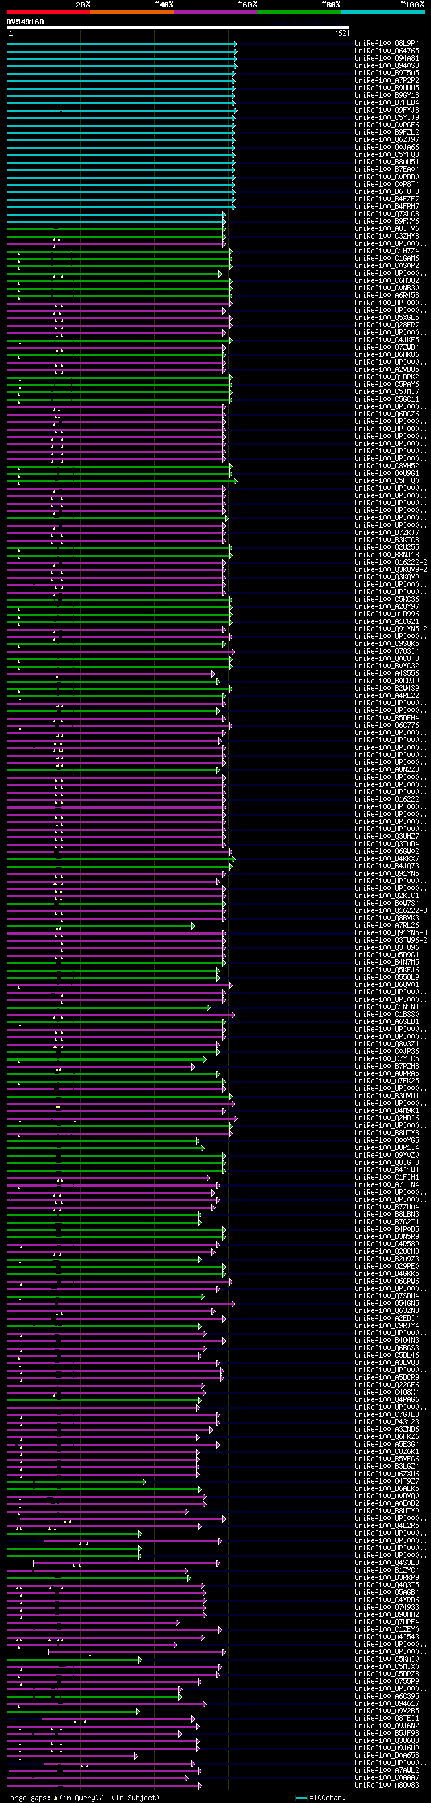Click the UniRef100_B9MUM5 label
The image size is (431, 1803).
click(x=387, y=88)
